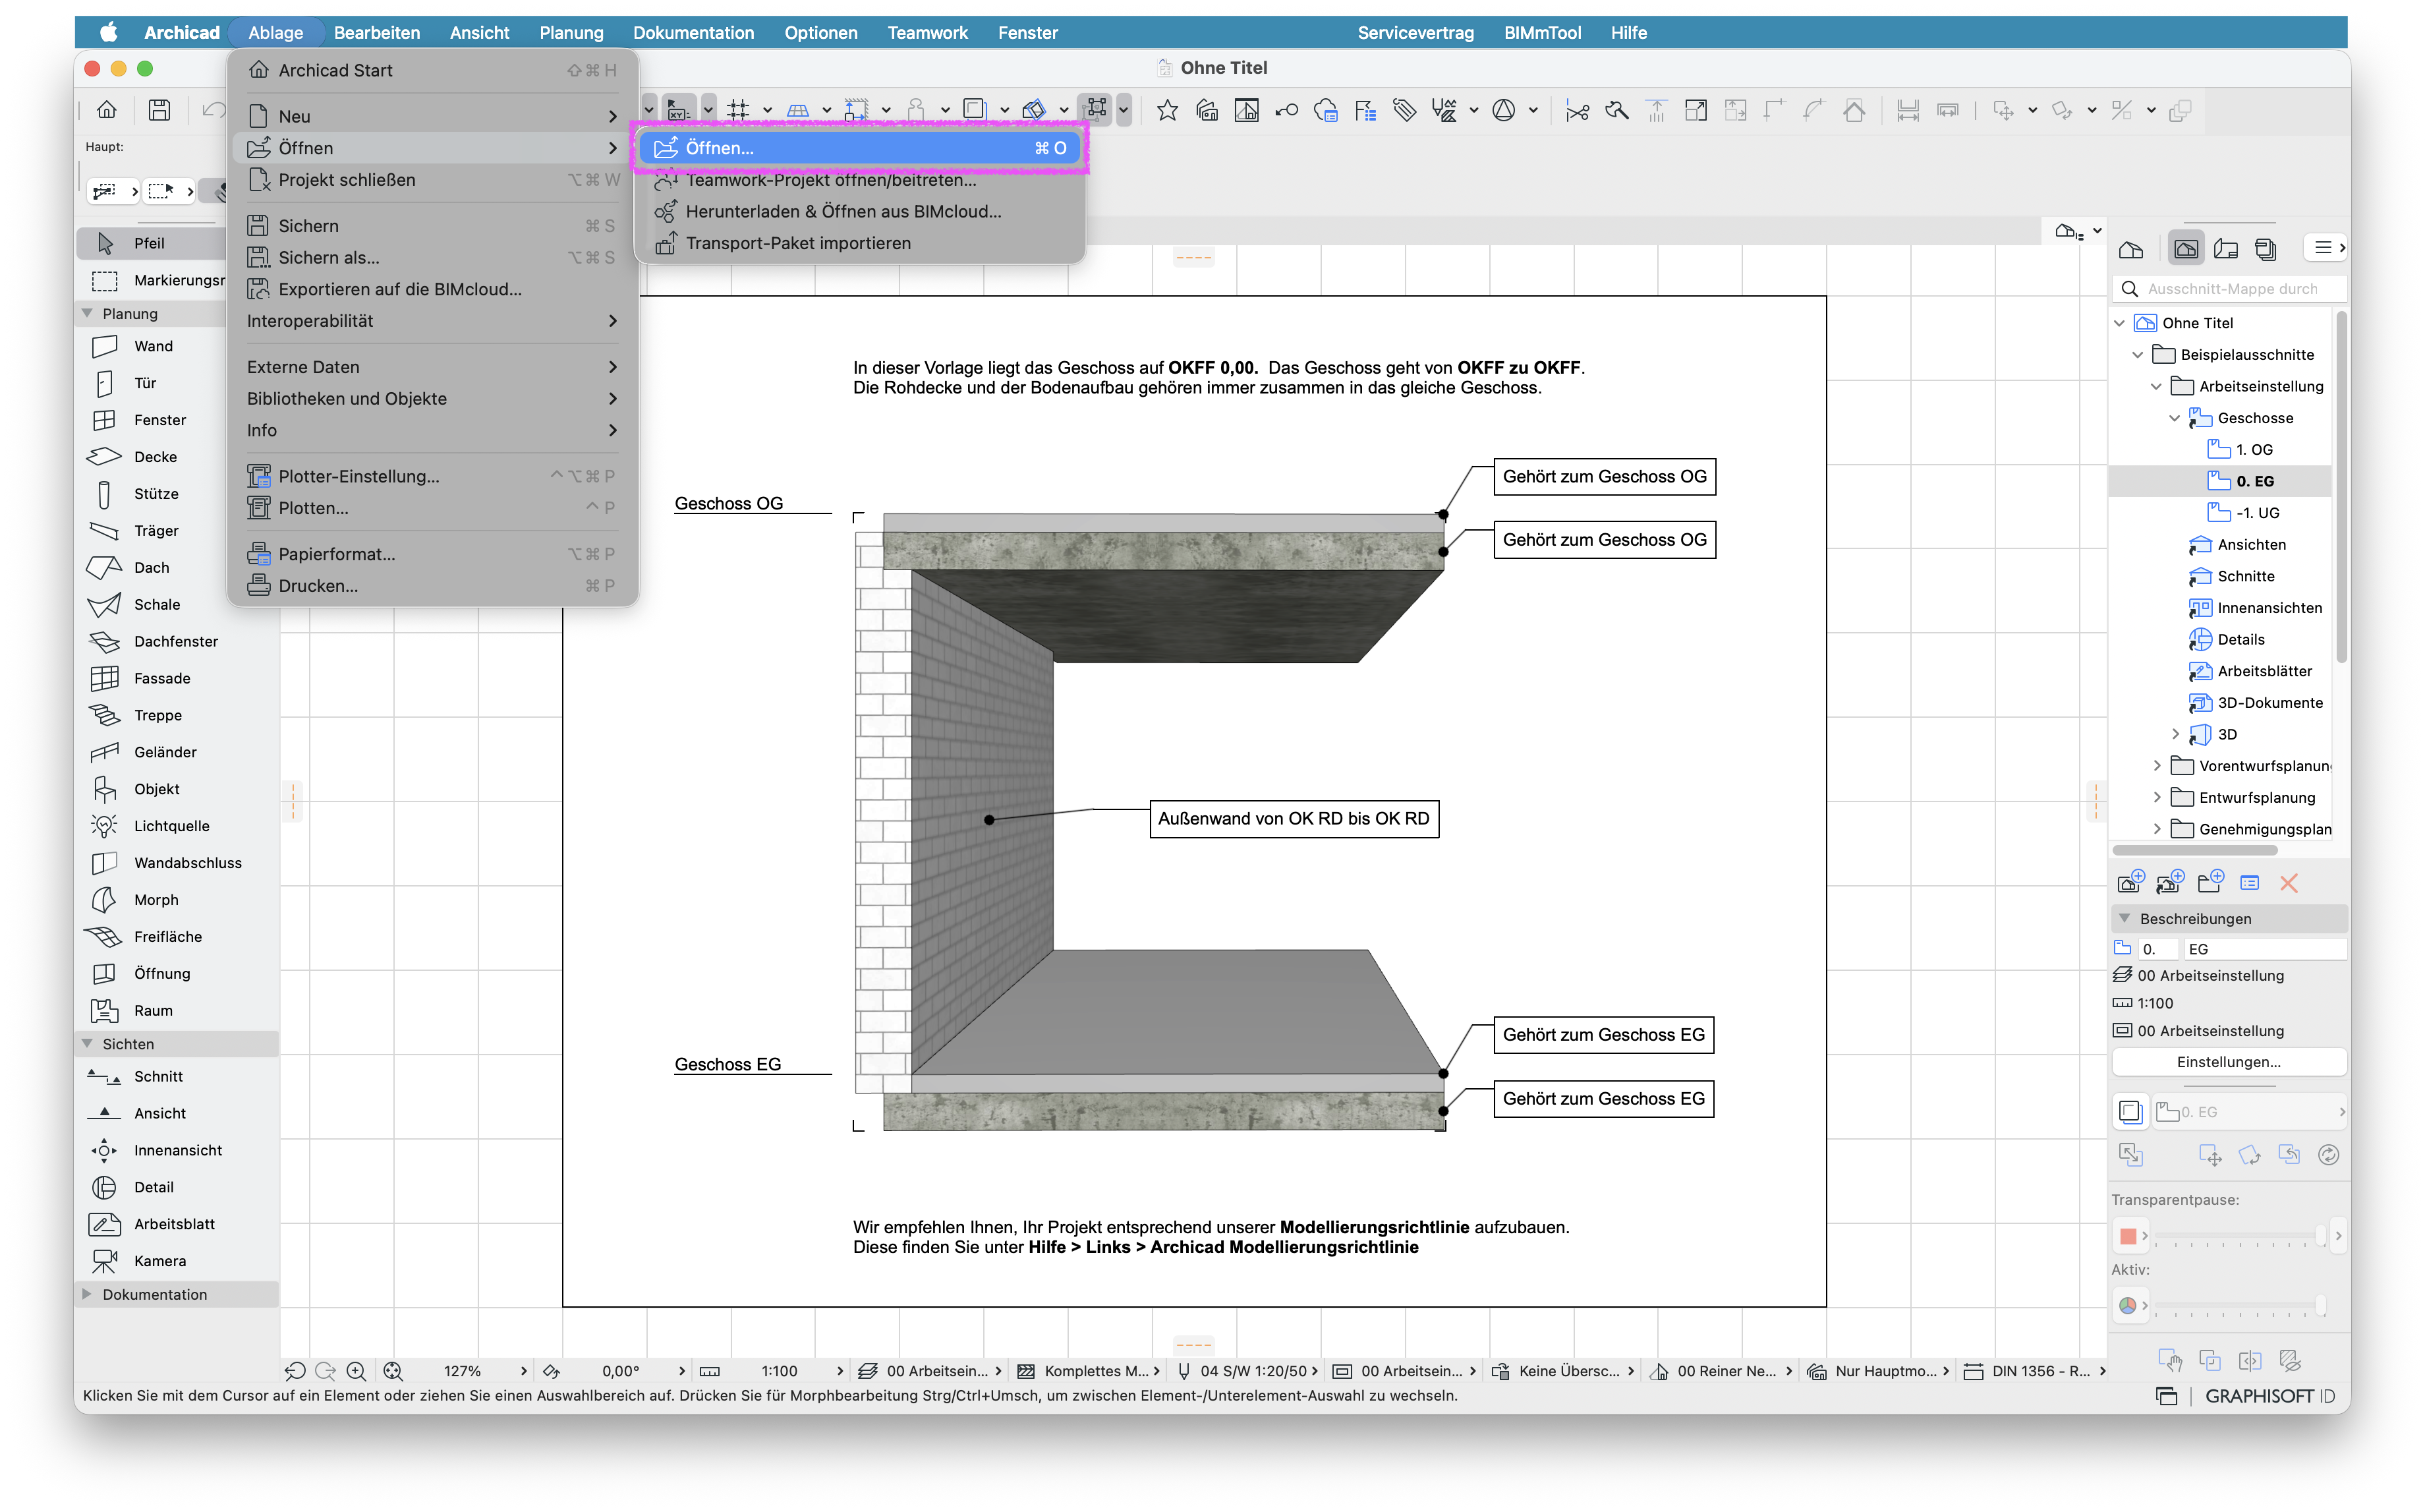Open the Interoperabilität submenu
Viewport: 2425px width, 1512px height.
click(x=432, y=321)
